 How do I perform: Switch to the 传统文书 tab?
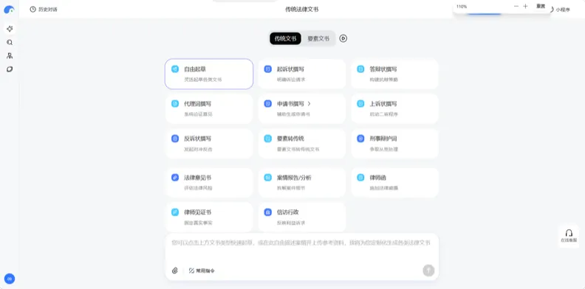(x=285, y=38)
